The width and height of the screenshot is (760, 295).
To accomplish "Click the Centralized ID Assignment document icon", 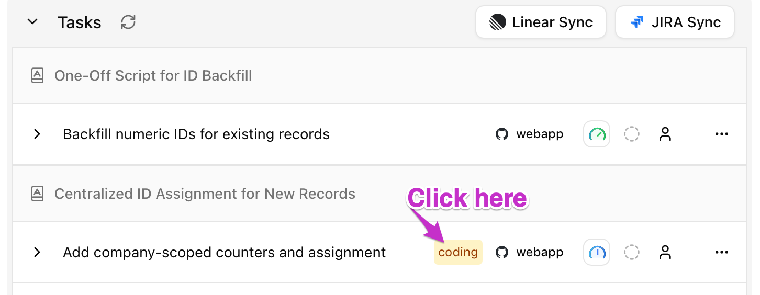I will 37,194.
